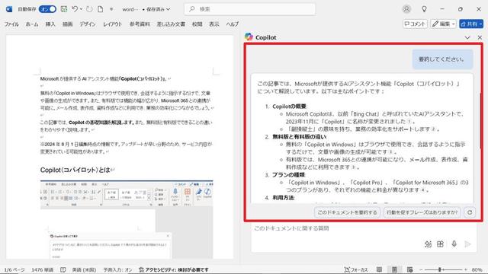Click the blue 共有 share button
488x274 pixels.
pos(471,24)
